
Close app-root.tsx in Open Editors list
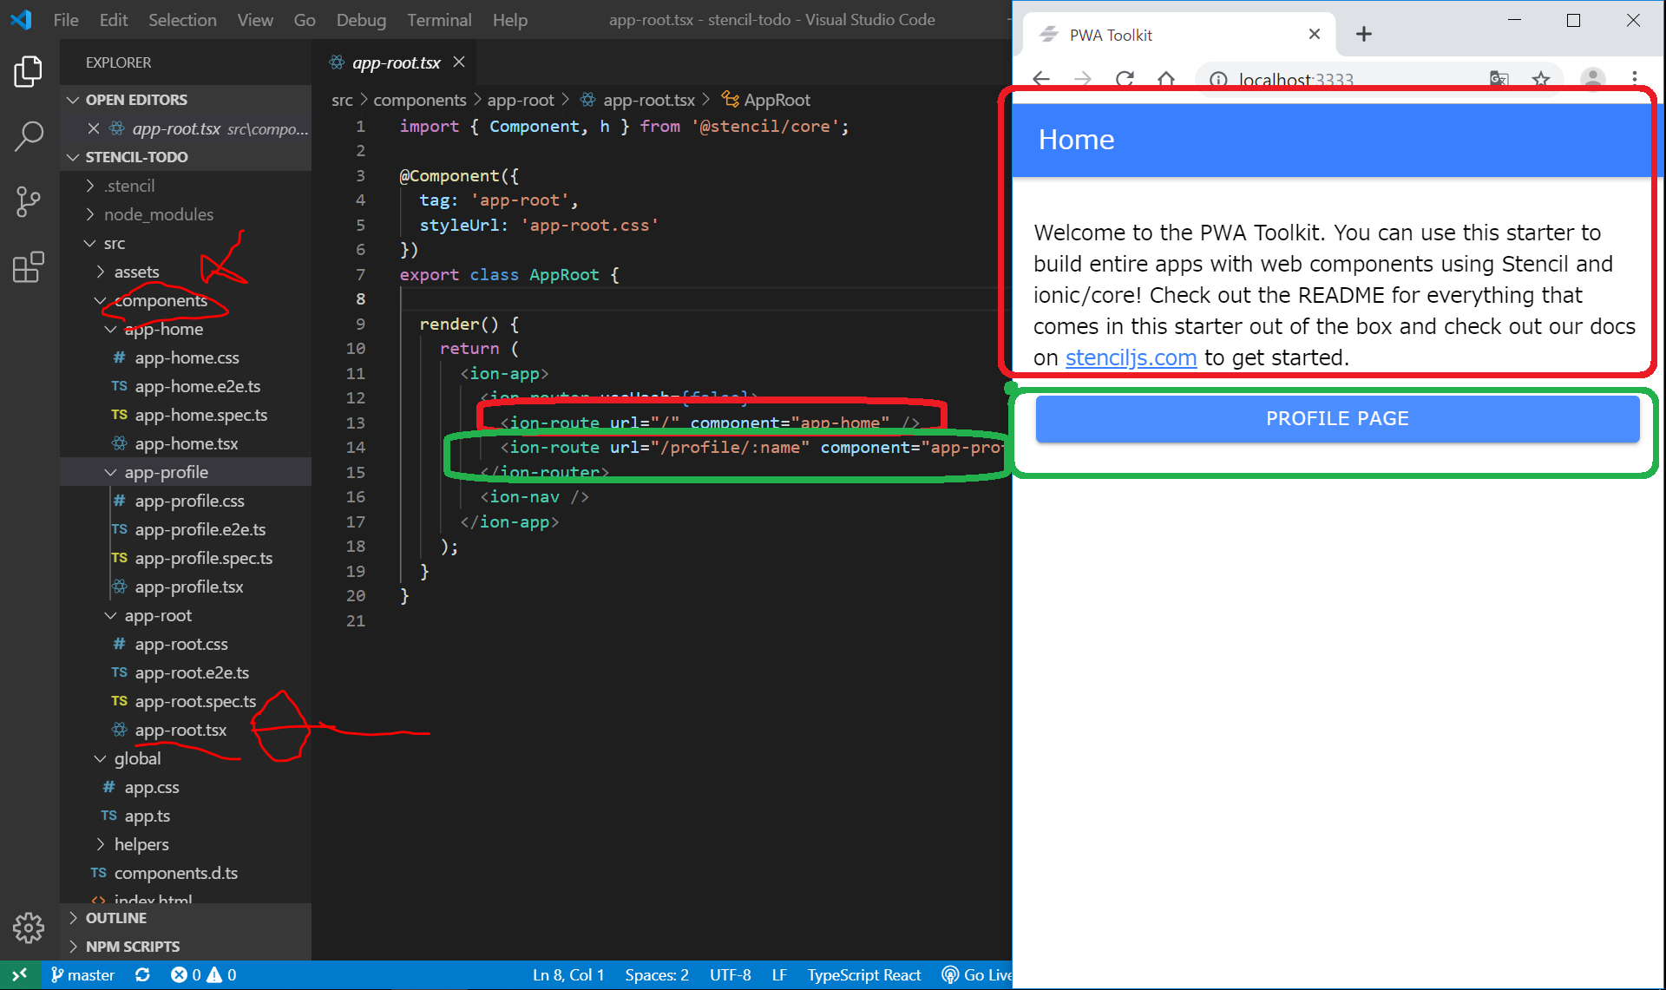tap(94, 128)
